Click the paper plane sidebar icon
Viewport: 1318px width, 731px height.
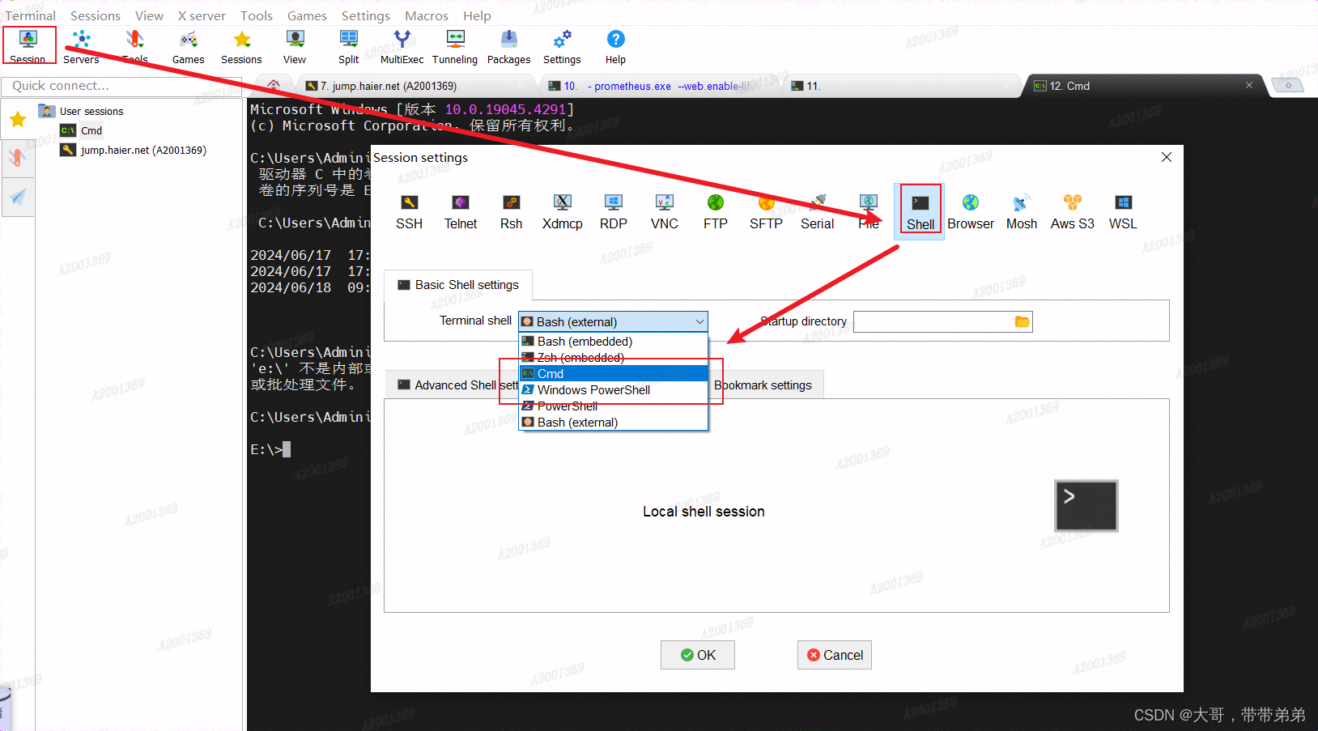(x=18, y=197)
